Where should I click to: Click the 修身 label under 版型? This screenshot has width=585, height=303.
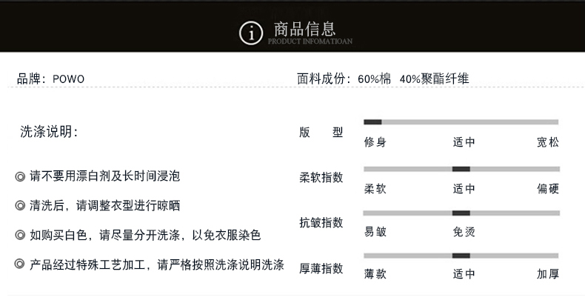click(x=375, y=142)
